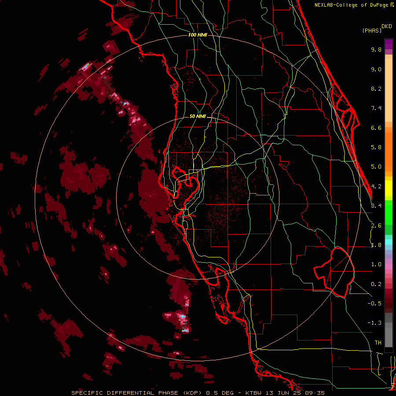Click the [PHAS] units label
Screen dimensions: 396x396
coord(372,30)
